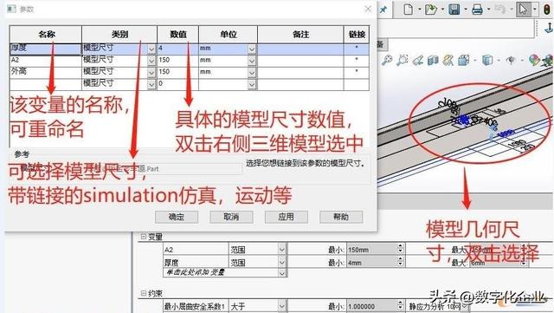Screen dimensions: 554x313
Task: Click the blue pin icon
Action: [383, 10]
